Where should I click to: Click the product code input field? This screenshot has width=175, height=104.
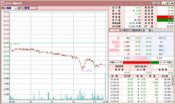click(x=10, y=8)
